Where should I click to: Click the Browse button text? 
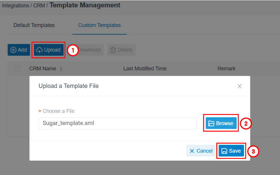tap(225, 123)
